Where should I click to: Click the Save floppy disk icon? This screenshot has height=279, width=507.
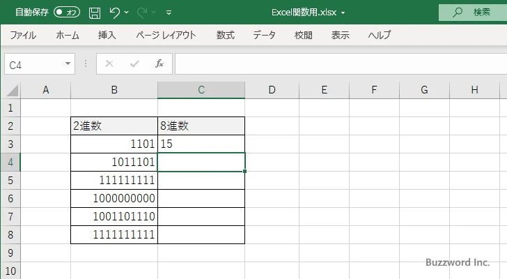point(95,13)
